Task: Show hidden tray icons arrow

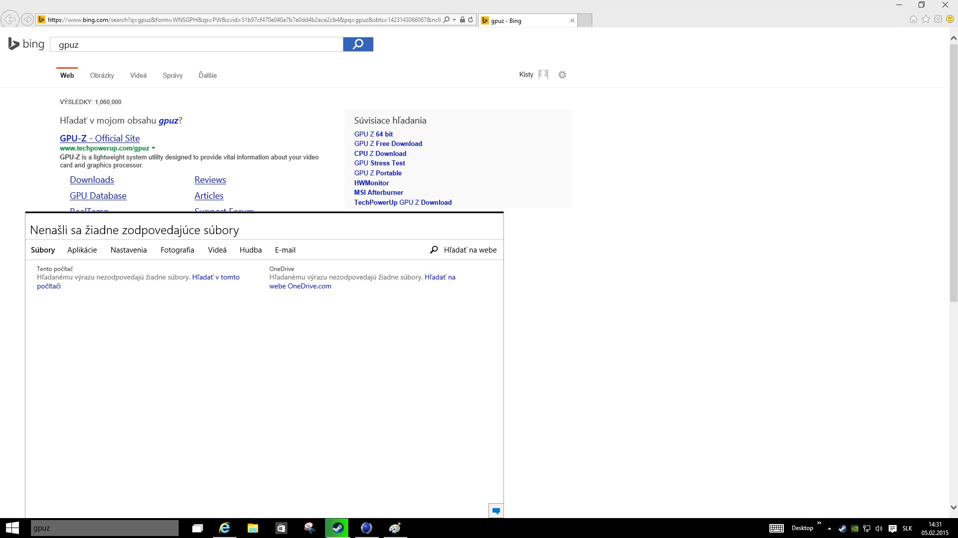Action: point(829,529)
